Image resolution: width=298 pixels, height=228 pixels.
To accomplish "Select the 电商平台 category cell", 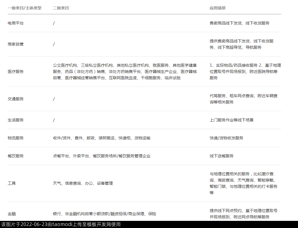I will (16, 23).
